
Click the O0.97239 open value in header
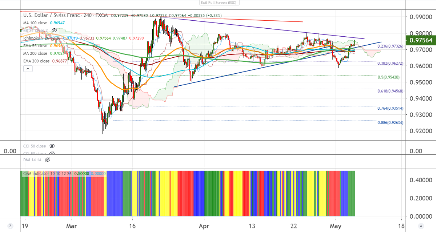[x=120, y=16]
